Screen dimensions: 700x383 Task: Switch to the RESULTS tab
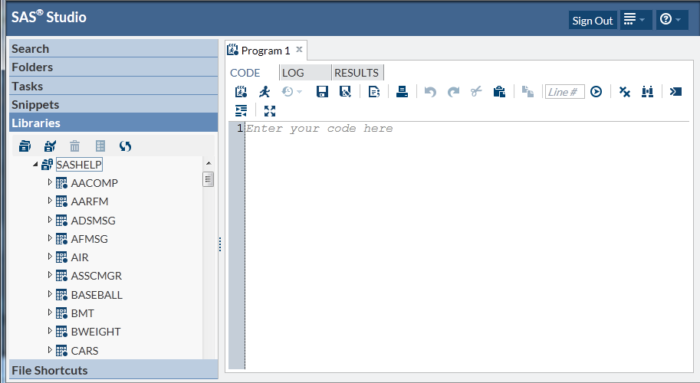tap(357, 73)
